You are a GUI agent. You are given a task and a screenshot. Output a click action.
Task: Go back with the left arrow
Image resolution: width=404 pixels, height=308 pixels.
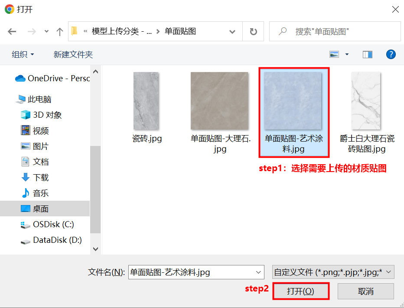coord(12,32)
